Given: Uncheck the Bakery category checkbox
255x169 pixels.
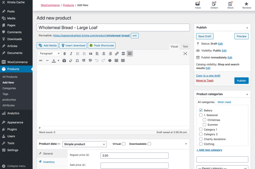Looking at the screenshot, I should [x=201, y=110].
